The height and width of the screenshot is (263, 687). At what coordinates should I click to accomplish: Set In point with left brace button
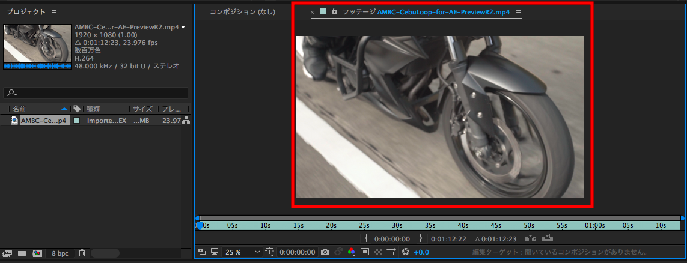pos(367,239)
